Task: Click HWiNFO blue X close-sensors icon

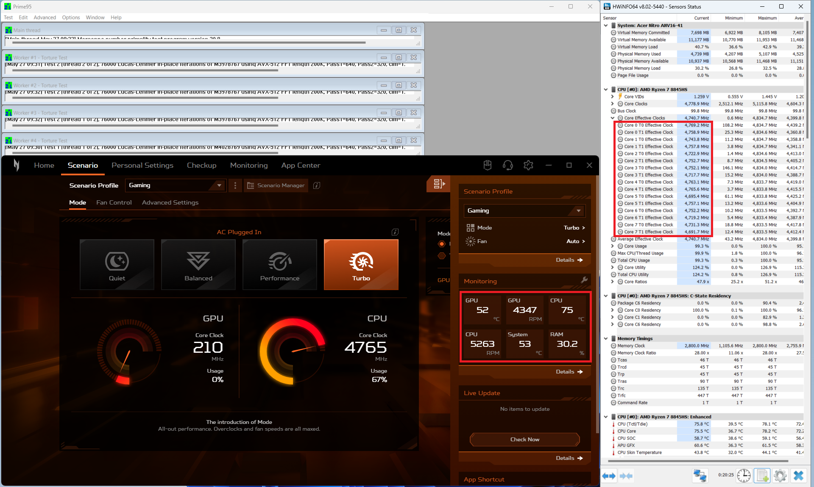Action: 799,476
